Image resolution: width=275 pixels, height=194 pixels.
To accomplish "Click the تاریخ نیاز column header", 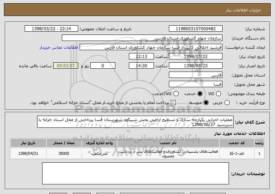I will (28, 143).
